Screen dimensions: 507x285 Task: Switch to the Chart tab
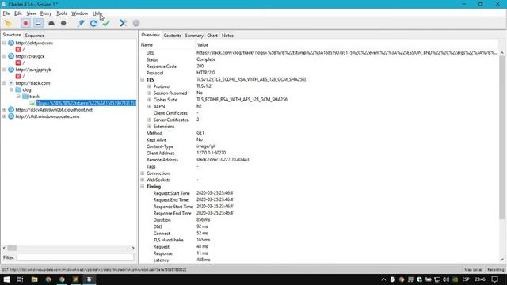click(x=212, y=36)
